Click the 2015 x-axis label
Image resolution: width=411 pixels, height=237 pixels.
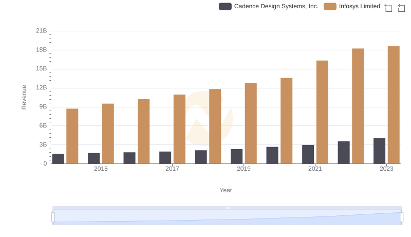(x=101, y=169)
